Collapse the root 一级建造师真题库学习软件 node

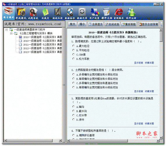coord(7,29)
